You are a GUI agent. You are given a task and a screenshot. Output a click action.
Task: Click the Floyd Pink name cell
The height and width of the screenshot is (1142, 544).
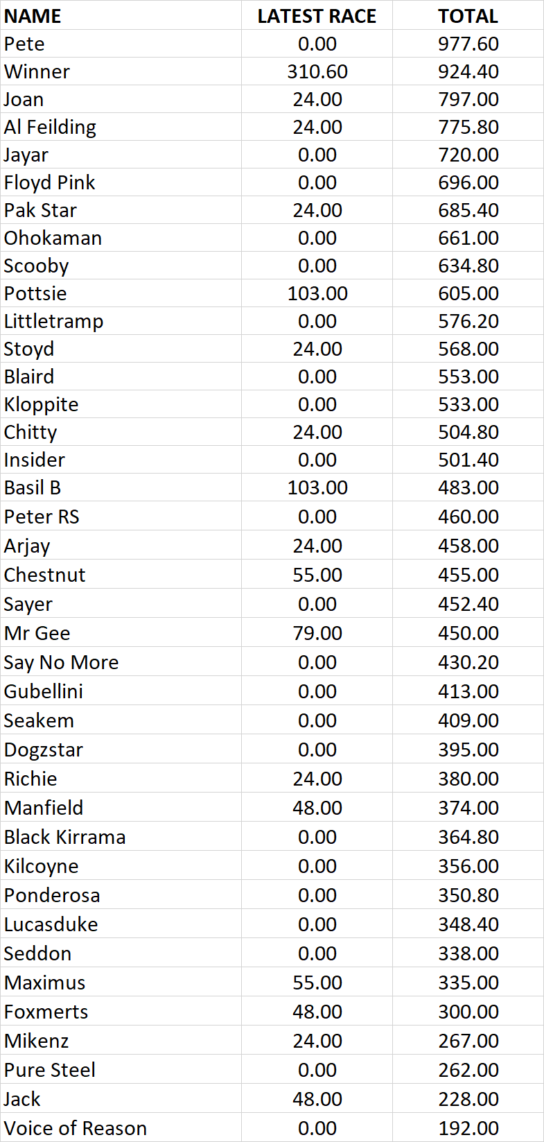(x=121, y=182)
